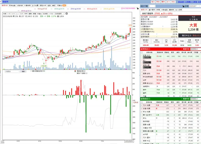Follow the 個股資訊 link in the top-right
This screenshot has height=144, width=201.
[181, 2]
